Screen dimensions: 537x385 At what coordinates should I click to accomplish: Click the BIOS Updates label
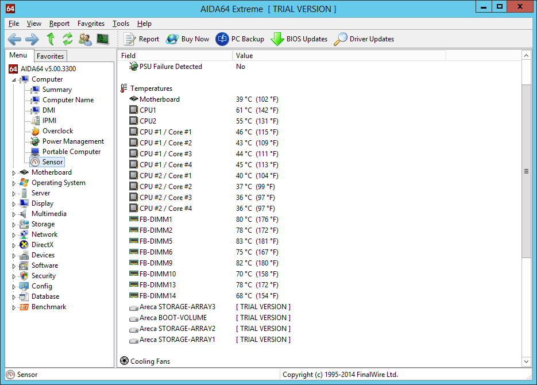click(307, 39)
